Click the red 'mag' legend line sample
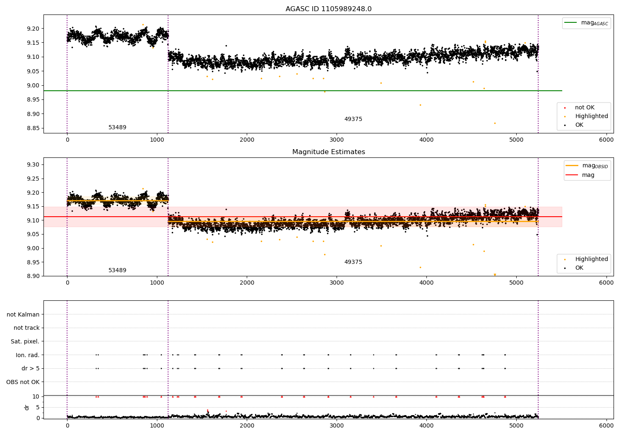The width and height of the screenshot is (621, 435). coord(572,175)
